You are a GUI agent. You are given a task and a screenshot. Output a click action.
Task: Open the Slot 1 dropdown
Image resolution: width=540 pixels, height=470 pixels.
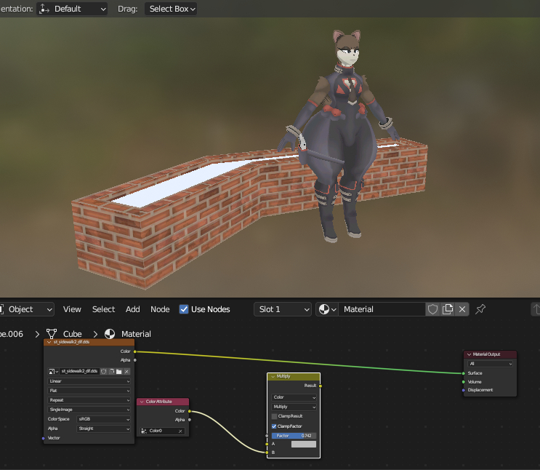tap(283, 309)
